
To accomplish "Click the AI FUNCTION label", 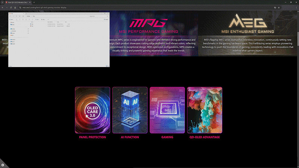I will (x=130, y=137).
